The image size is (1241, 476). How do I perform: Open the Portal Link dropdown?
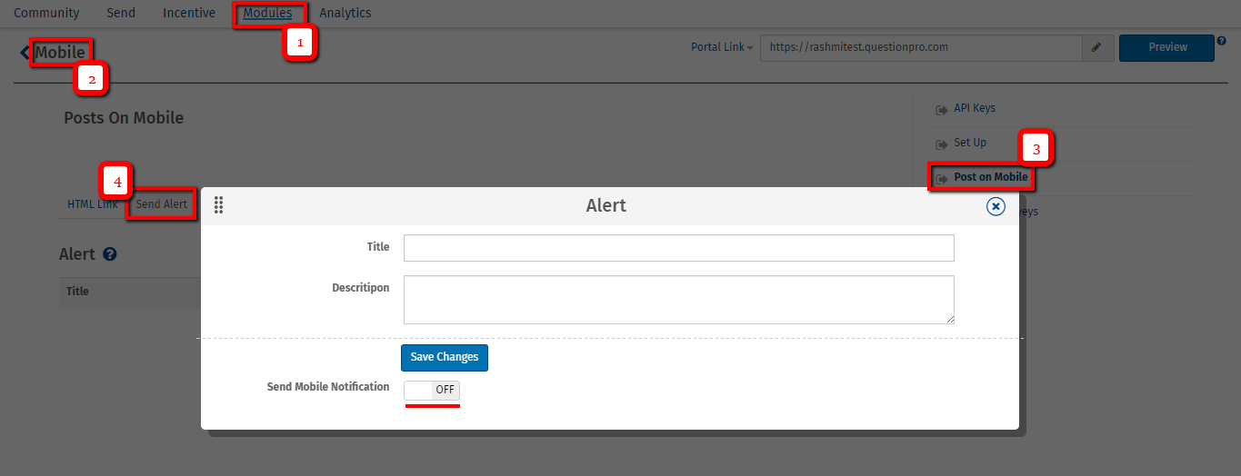tap(723, 47)
